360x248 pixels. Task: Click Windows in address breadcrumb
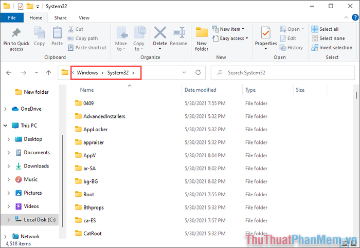87,73
